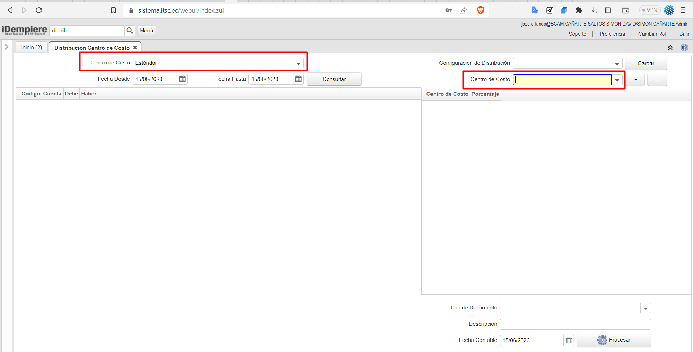This screenshot has width=693, height=352.
Task: Open the Menú button
Action: (146, 31)
